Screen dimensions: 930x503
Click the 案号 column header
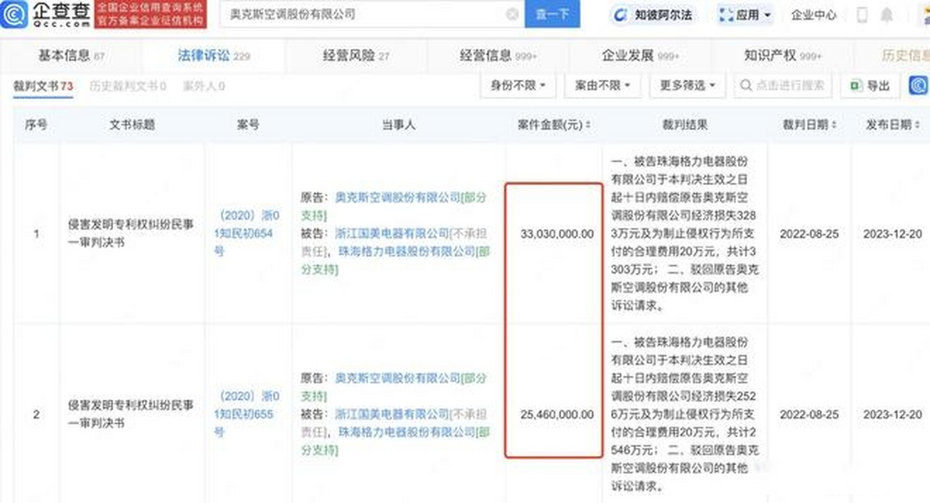pos(248,125)
